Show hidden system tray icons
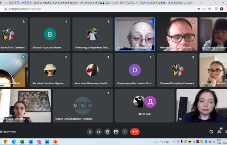Viewport: 227px width, 145px height. (x=174, y=142)
